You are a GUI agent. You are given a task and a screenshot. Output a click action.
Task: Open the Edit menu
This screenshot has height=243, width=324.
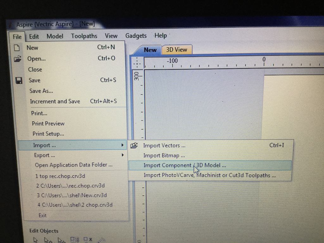pos(34,37)
